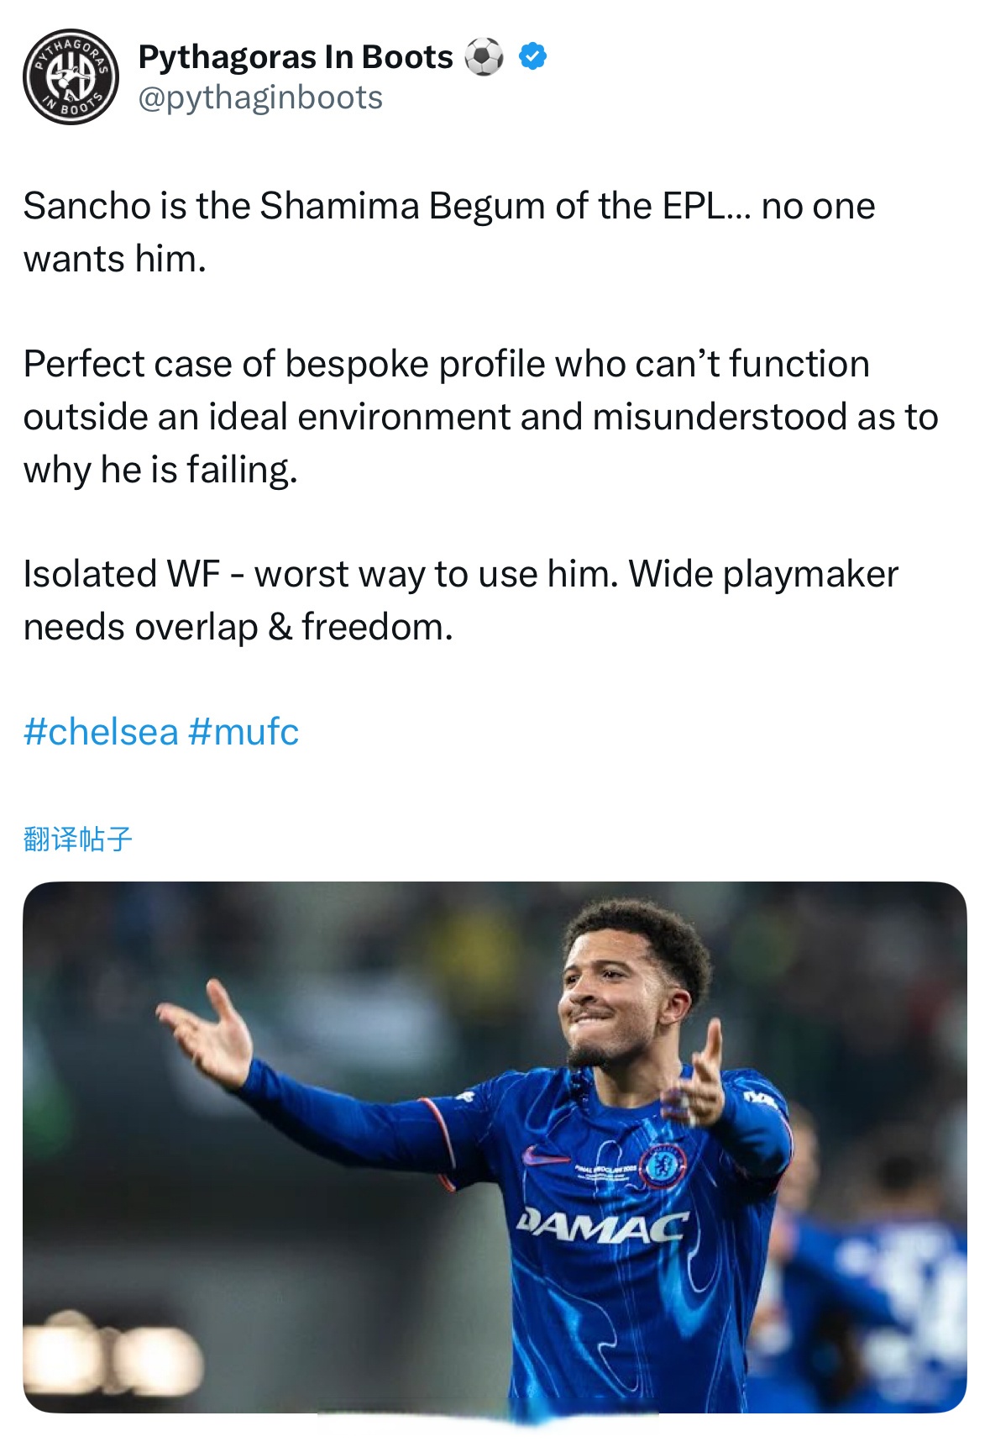The image size is (990, 1442).
Task: Click the "Isolated WF" sentence
Action: tap(122, 574)
